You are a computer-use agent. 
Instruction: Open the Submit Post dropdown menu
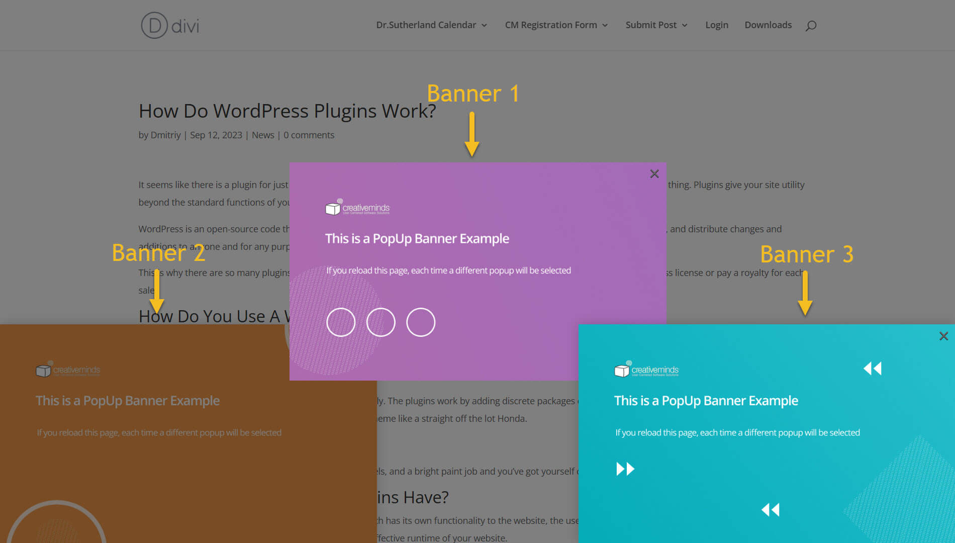click(x=656, y=25)
